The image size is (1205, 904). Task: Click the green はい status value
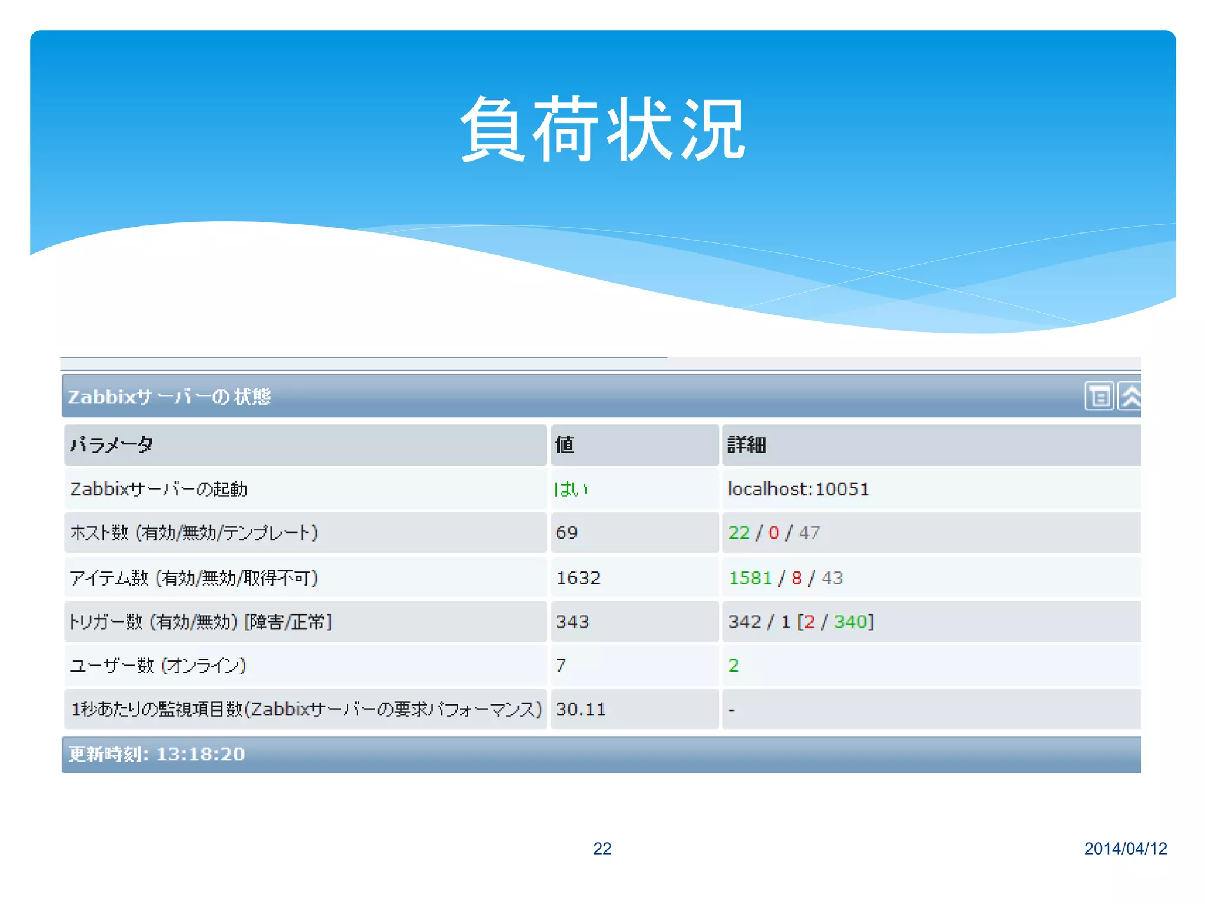pyautogui.click(x=571, y=488)
